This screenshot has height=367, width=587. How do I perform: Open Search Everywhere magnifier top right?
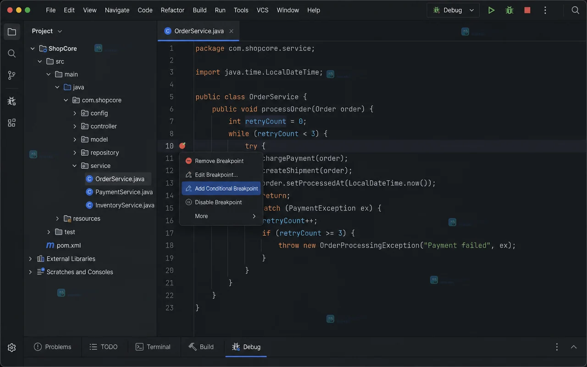575,10
